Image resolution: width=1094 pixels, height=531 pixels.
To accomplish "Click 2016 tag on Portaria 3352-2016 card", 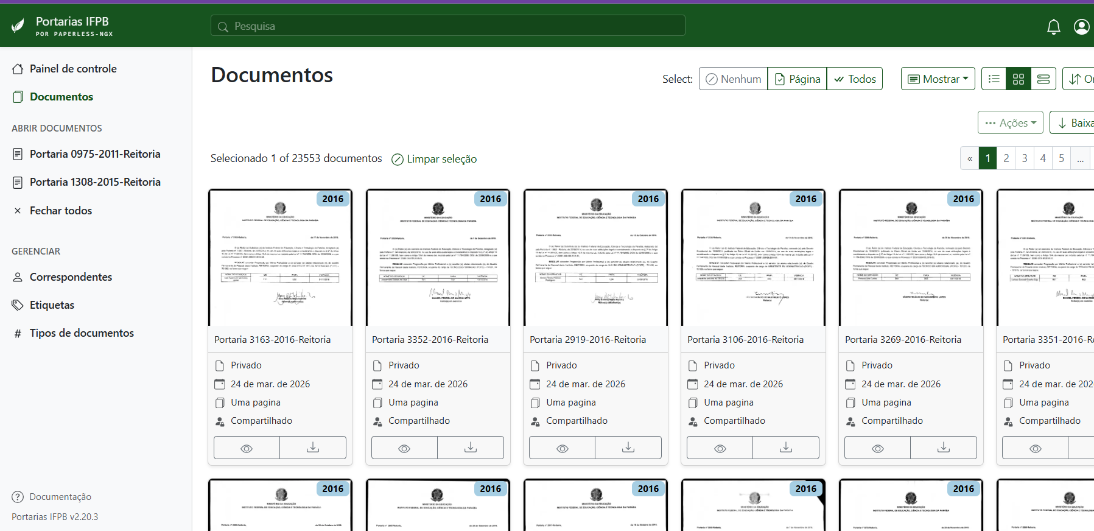I will click(491, 199).
